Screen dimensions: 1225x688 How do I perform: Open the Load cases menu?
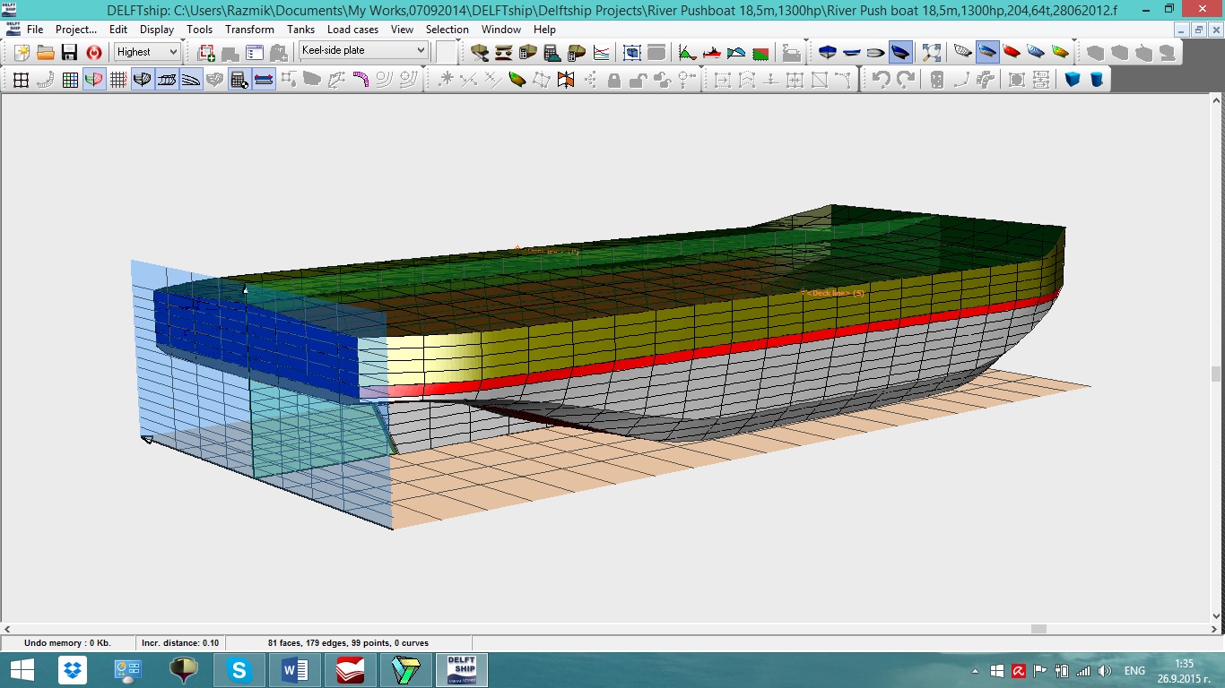352,30
